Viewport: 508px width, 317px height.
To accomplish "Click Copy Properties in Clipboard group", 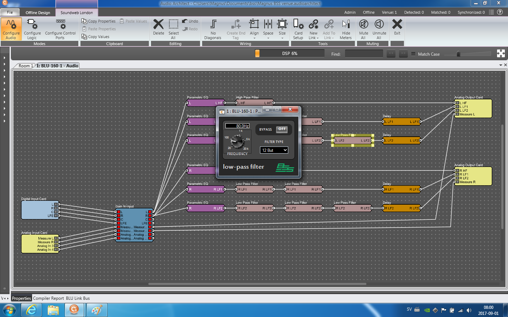I will pos(99,21).
